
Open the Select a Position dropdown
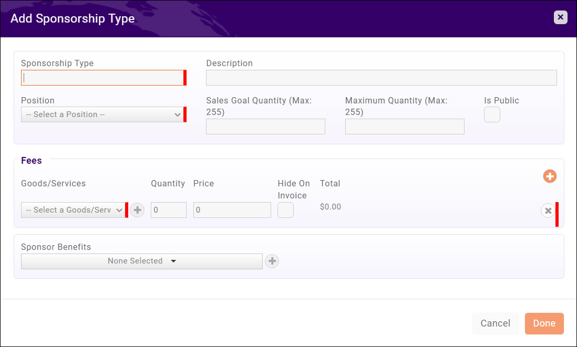click(x=102, y=114)
